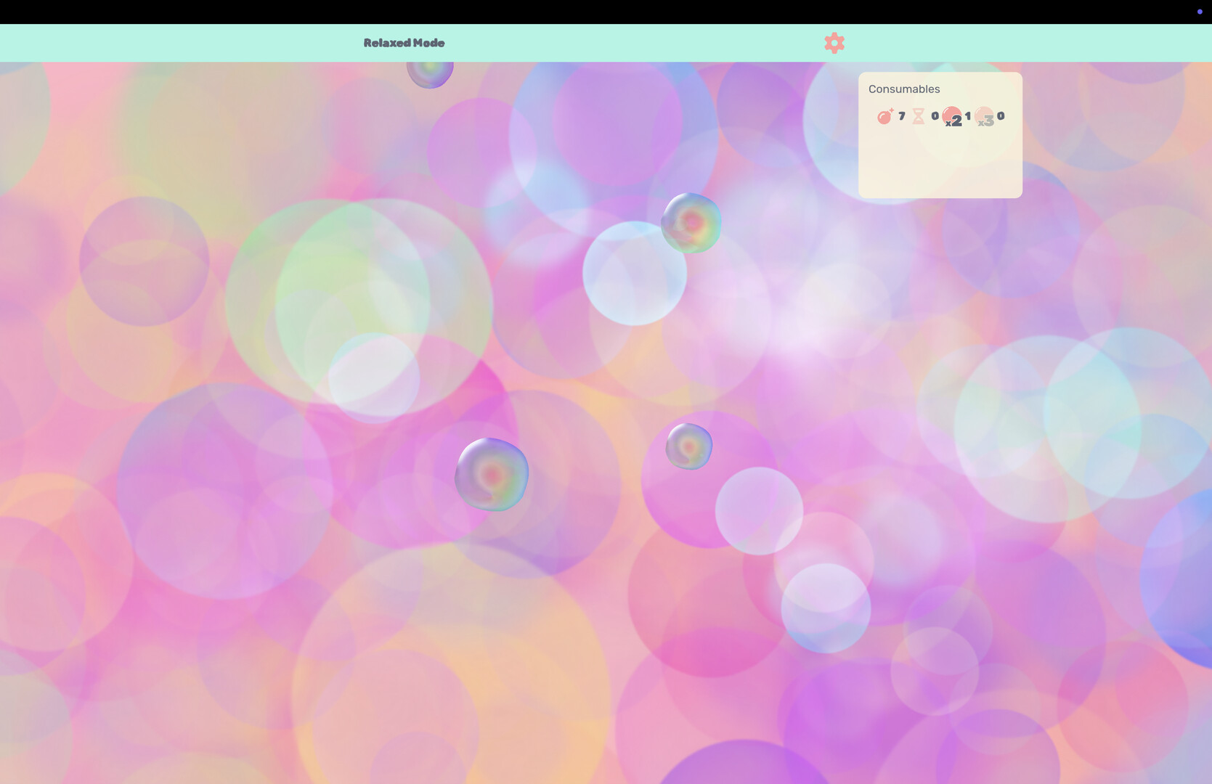Open settings with the gear icon

pos(834,43)
